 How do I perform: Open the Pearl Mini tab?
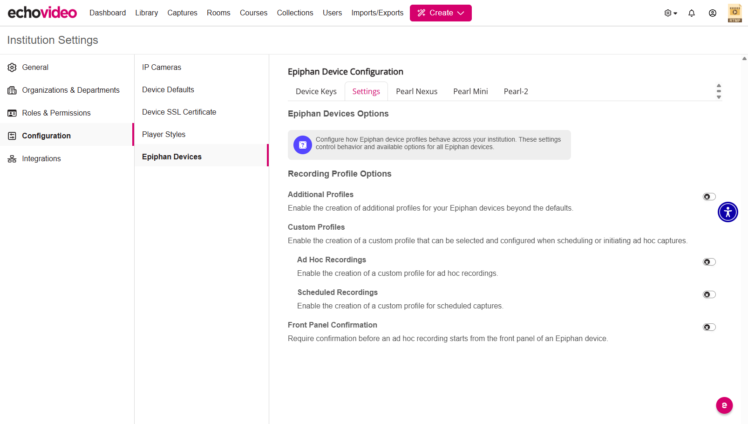pyautogui.click(x=471, y=91)
